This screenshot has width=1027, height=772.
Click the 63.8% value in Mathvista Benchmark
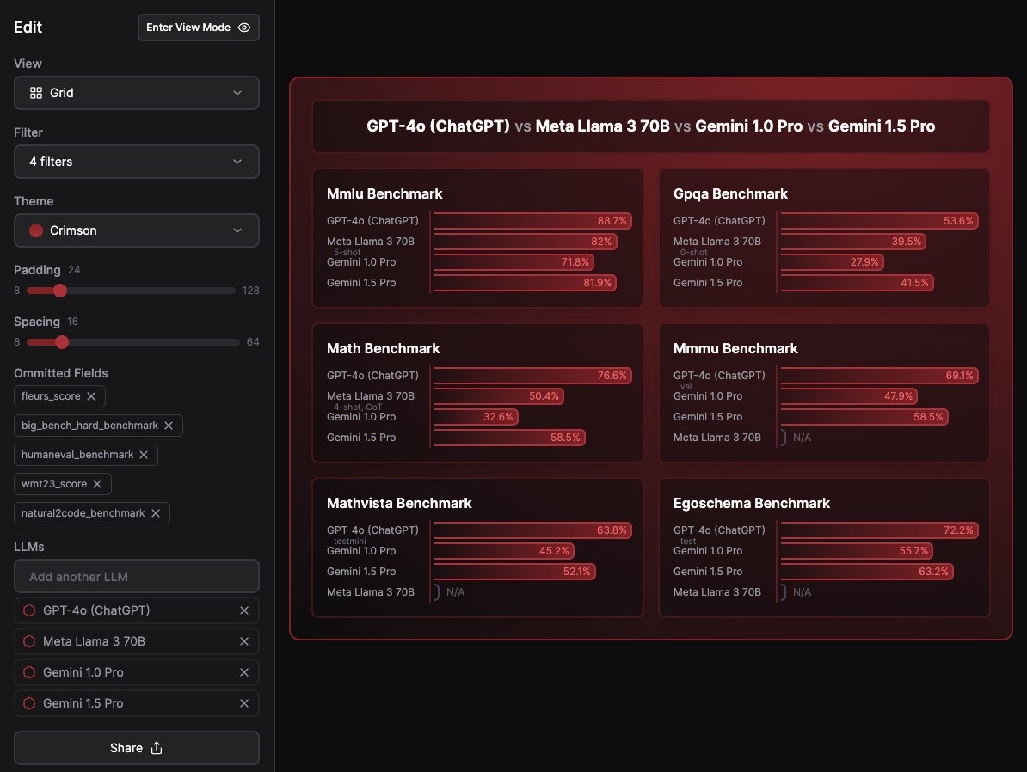click(612, 530)
